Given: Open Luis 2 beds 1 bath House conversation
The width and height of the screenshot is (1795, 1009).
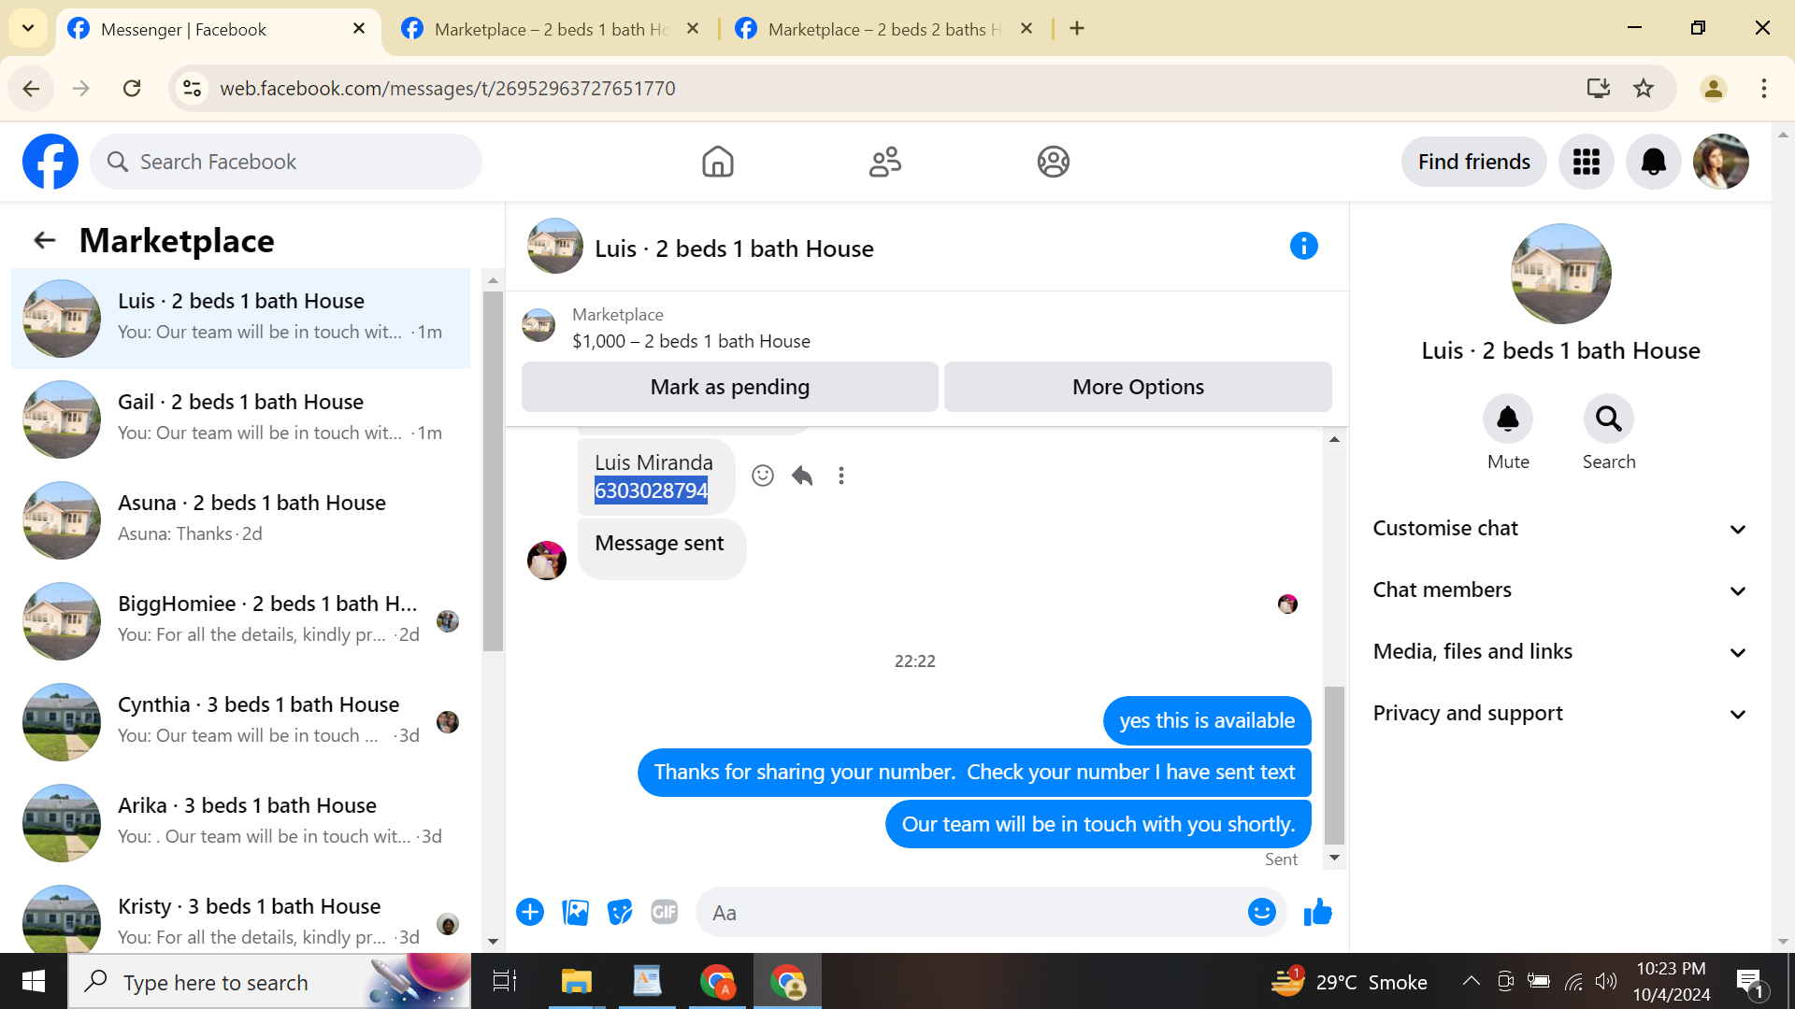Looking at the screenshot, I should click(x=240, y=319).
